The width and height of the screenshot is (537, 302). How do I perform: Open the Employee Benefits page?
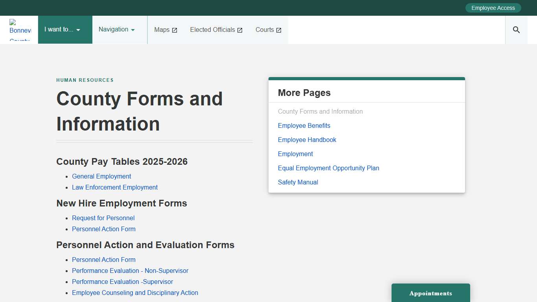tap(304, 125)
